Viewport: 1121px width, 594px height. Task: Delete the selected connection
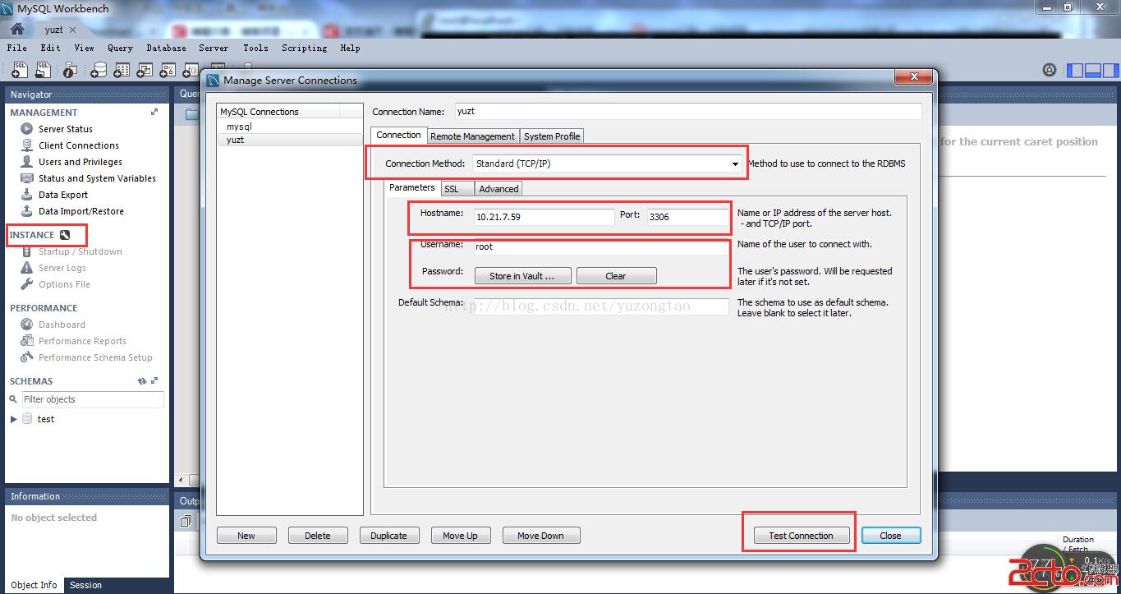[x=318, y=536]
